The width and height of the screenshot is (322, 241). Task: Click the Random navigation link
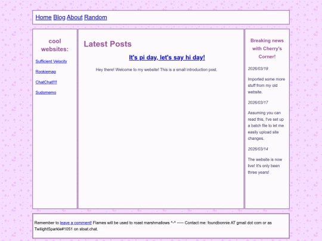click(95, 17)
